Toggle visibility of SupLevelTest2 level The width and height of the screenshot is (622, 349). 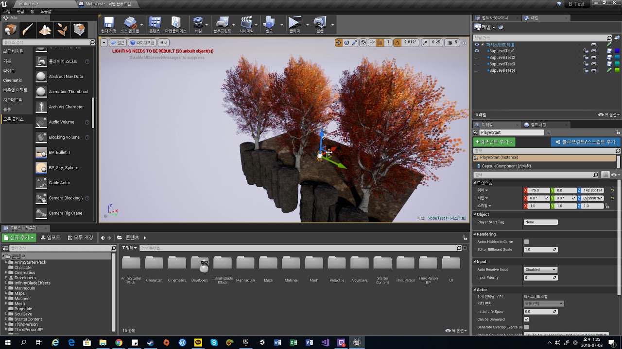(477, 57)
